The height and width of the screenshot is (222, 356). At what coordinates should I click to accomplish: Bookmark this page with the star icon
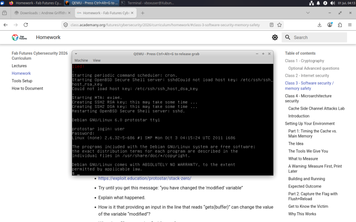pos(279,25)
